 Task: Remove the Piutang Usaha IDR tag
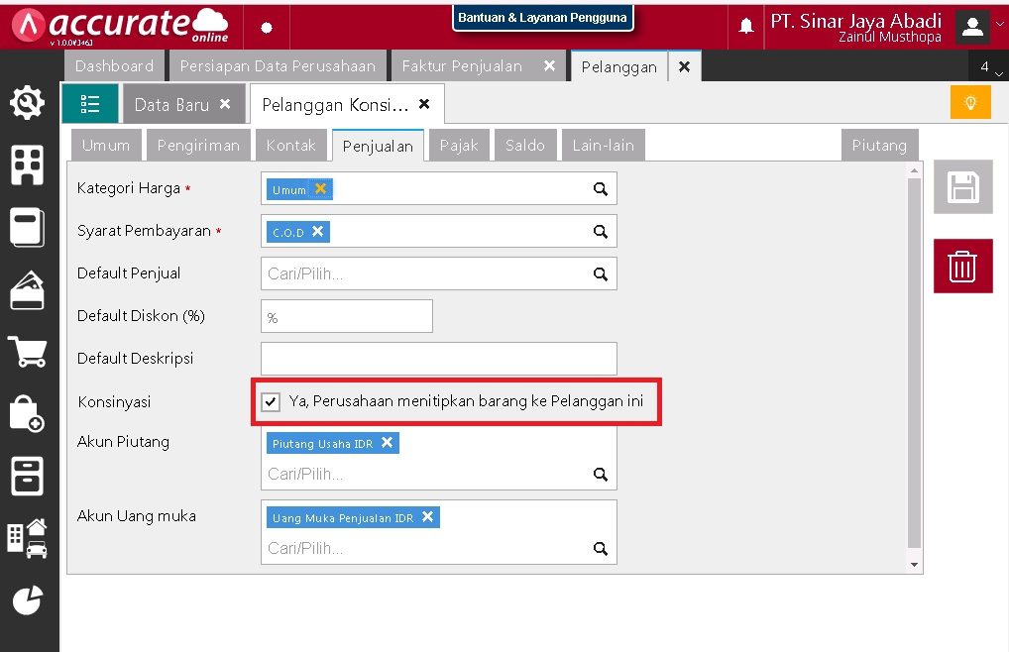[x=387, y=443]
